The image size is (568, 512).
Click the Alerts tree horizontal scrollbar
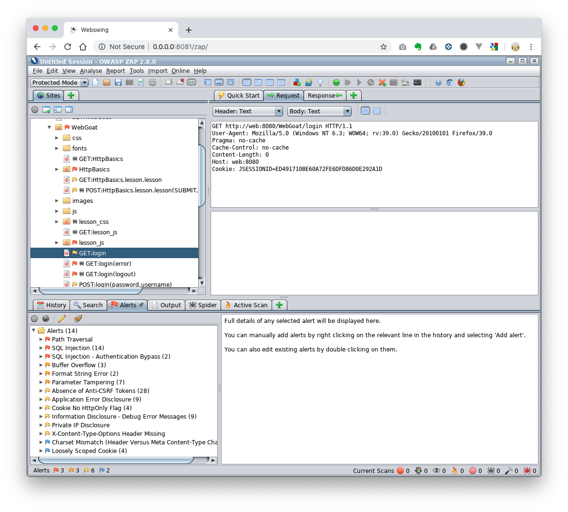click(x=116, y=460)
